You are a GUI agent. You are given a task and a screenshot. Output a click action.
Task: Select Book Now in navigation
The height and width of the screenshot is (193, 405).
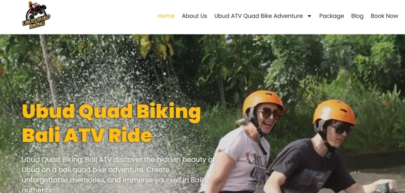[x=384, y=16]
